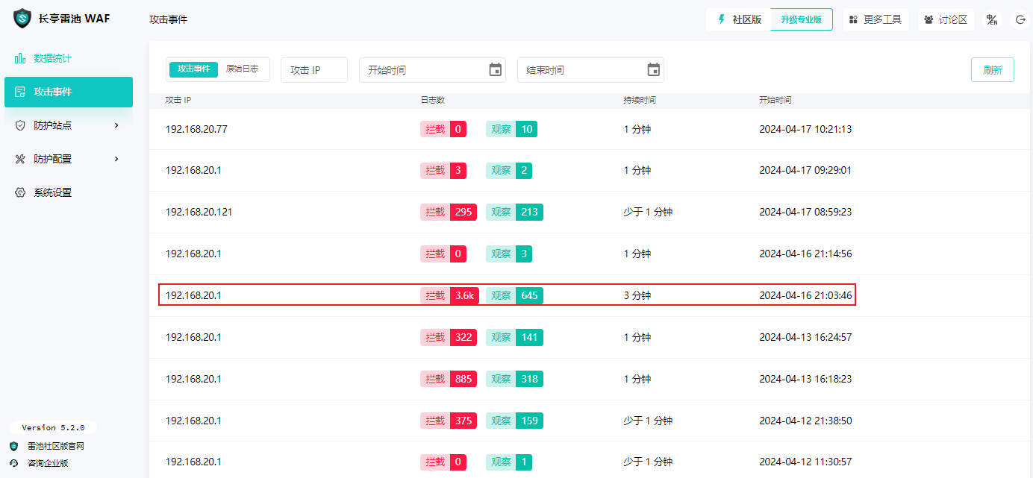
Task: Click the 拦截 885 badge
Action: click(448, 379)
